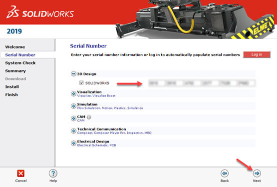Expand the CAM section
This screenshot has width=277, height=187.
coord(73,118)
